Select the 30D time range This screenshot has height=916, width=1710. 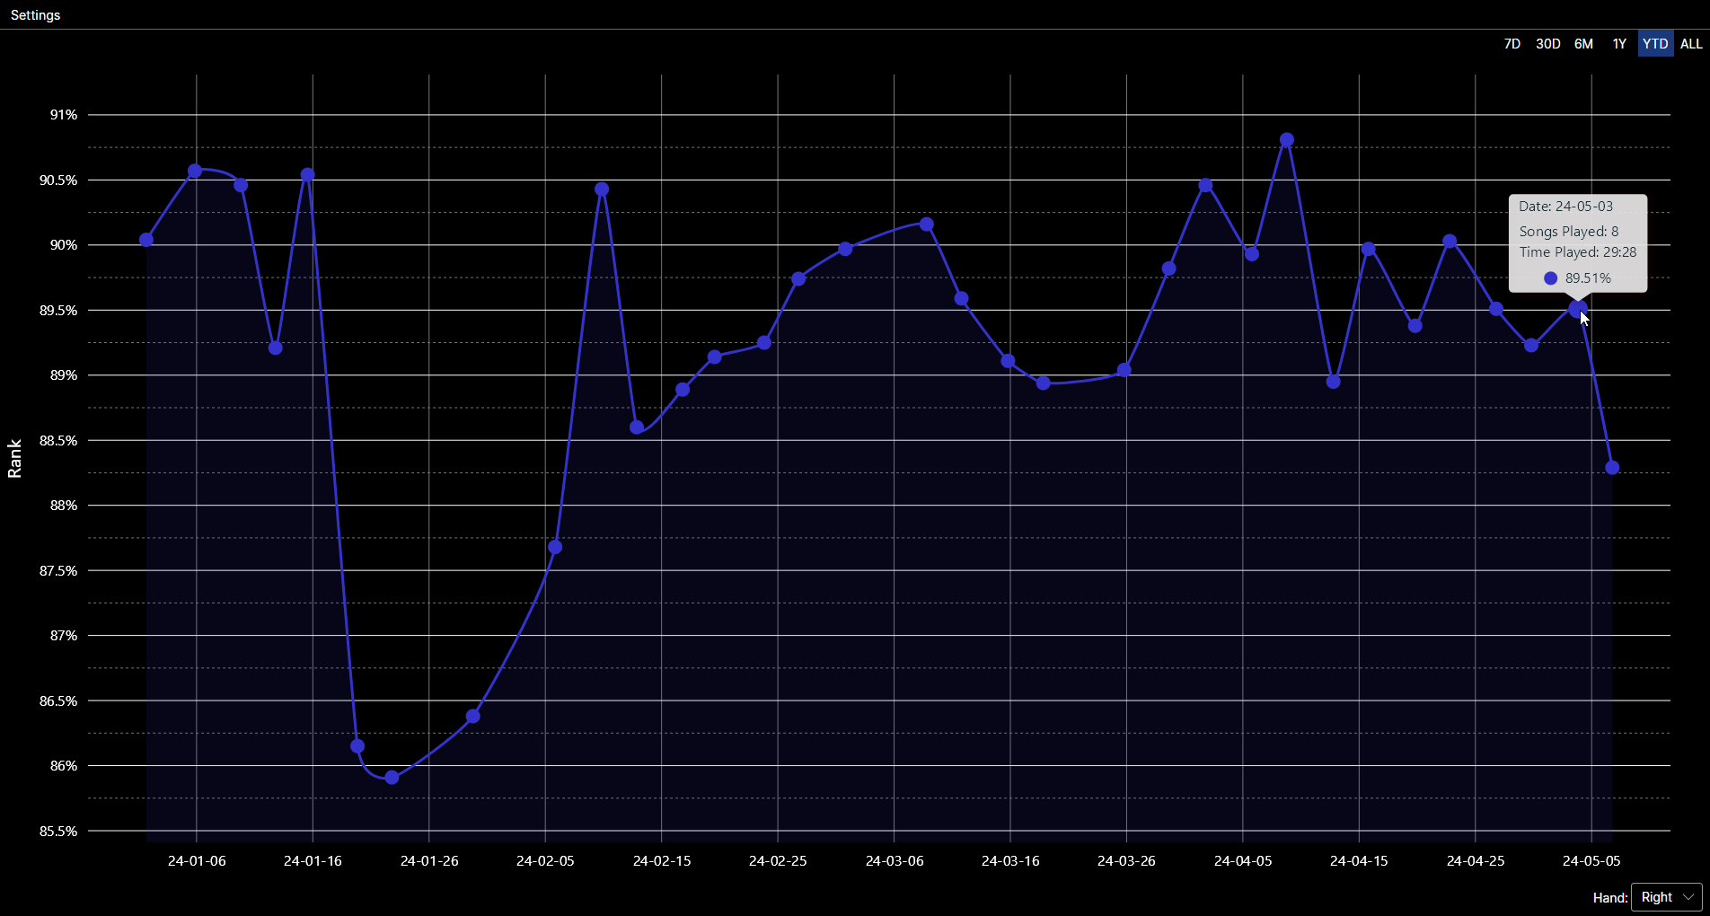click(1548, 44)
